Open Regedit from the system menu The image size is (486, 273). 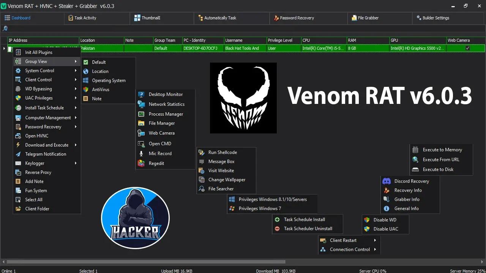coord(157,163)
